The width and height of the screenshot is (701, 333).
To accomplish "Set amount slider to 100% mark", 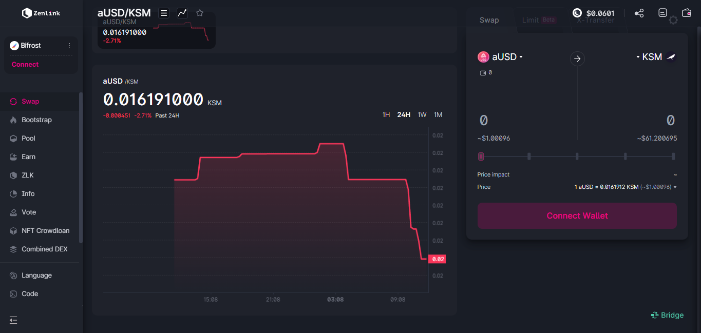I will [673, 156].
